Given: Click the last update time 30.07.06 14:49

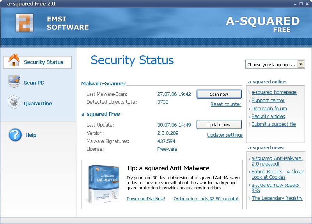Looking at the screenshot, I should (174, 125).
